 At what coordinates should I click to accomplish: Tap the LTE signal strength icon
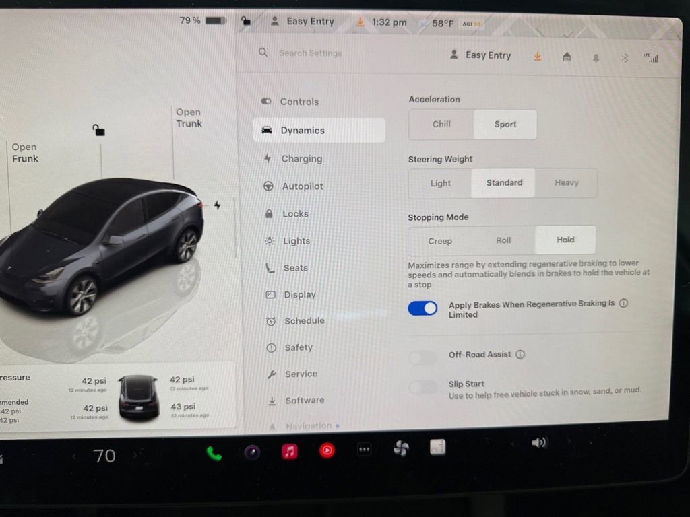tap(650, 58)
